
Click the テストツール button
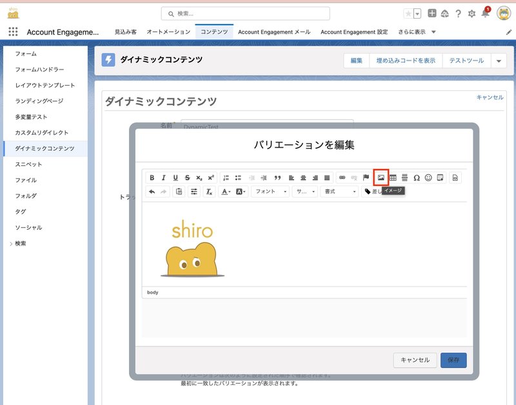click(x=466, y=61)
